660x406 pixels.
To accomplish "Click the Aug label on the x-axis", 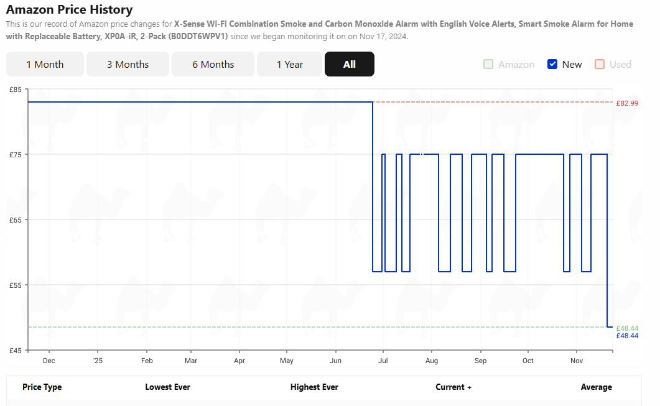I will [432, 361].
